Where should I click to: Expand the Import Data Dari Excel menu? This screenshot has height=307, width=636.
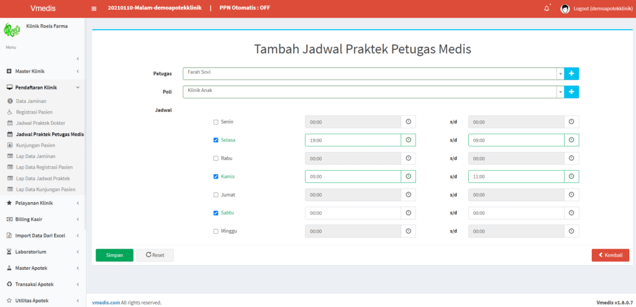coord(42,235)
